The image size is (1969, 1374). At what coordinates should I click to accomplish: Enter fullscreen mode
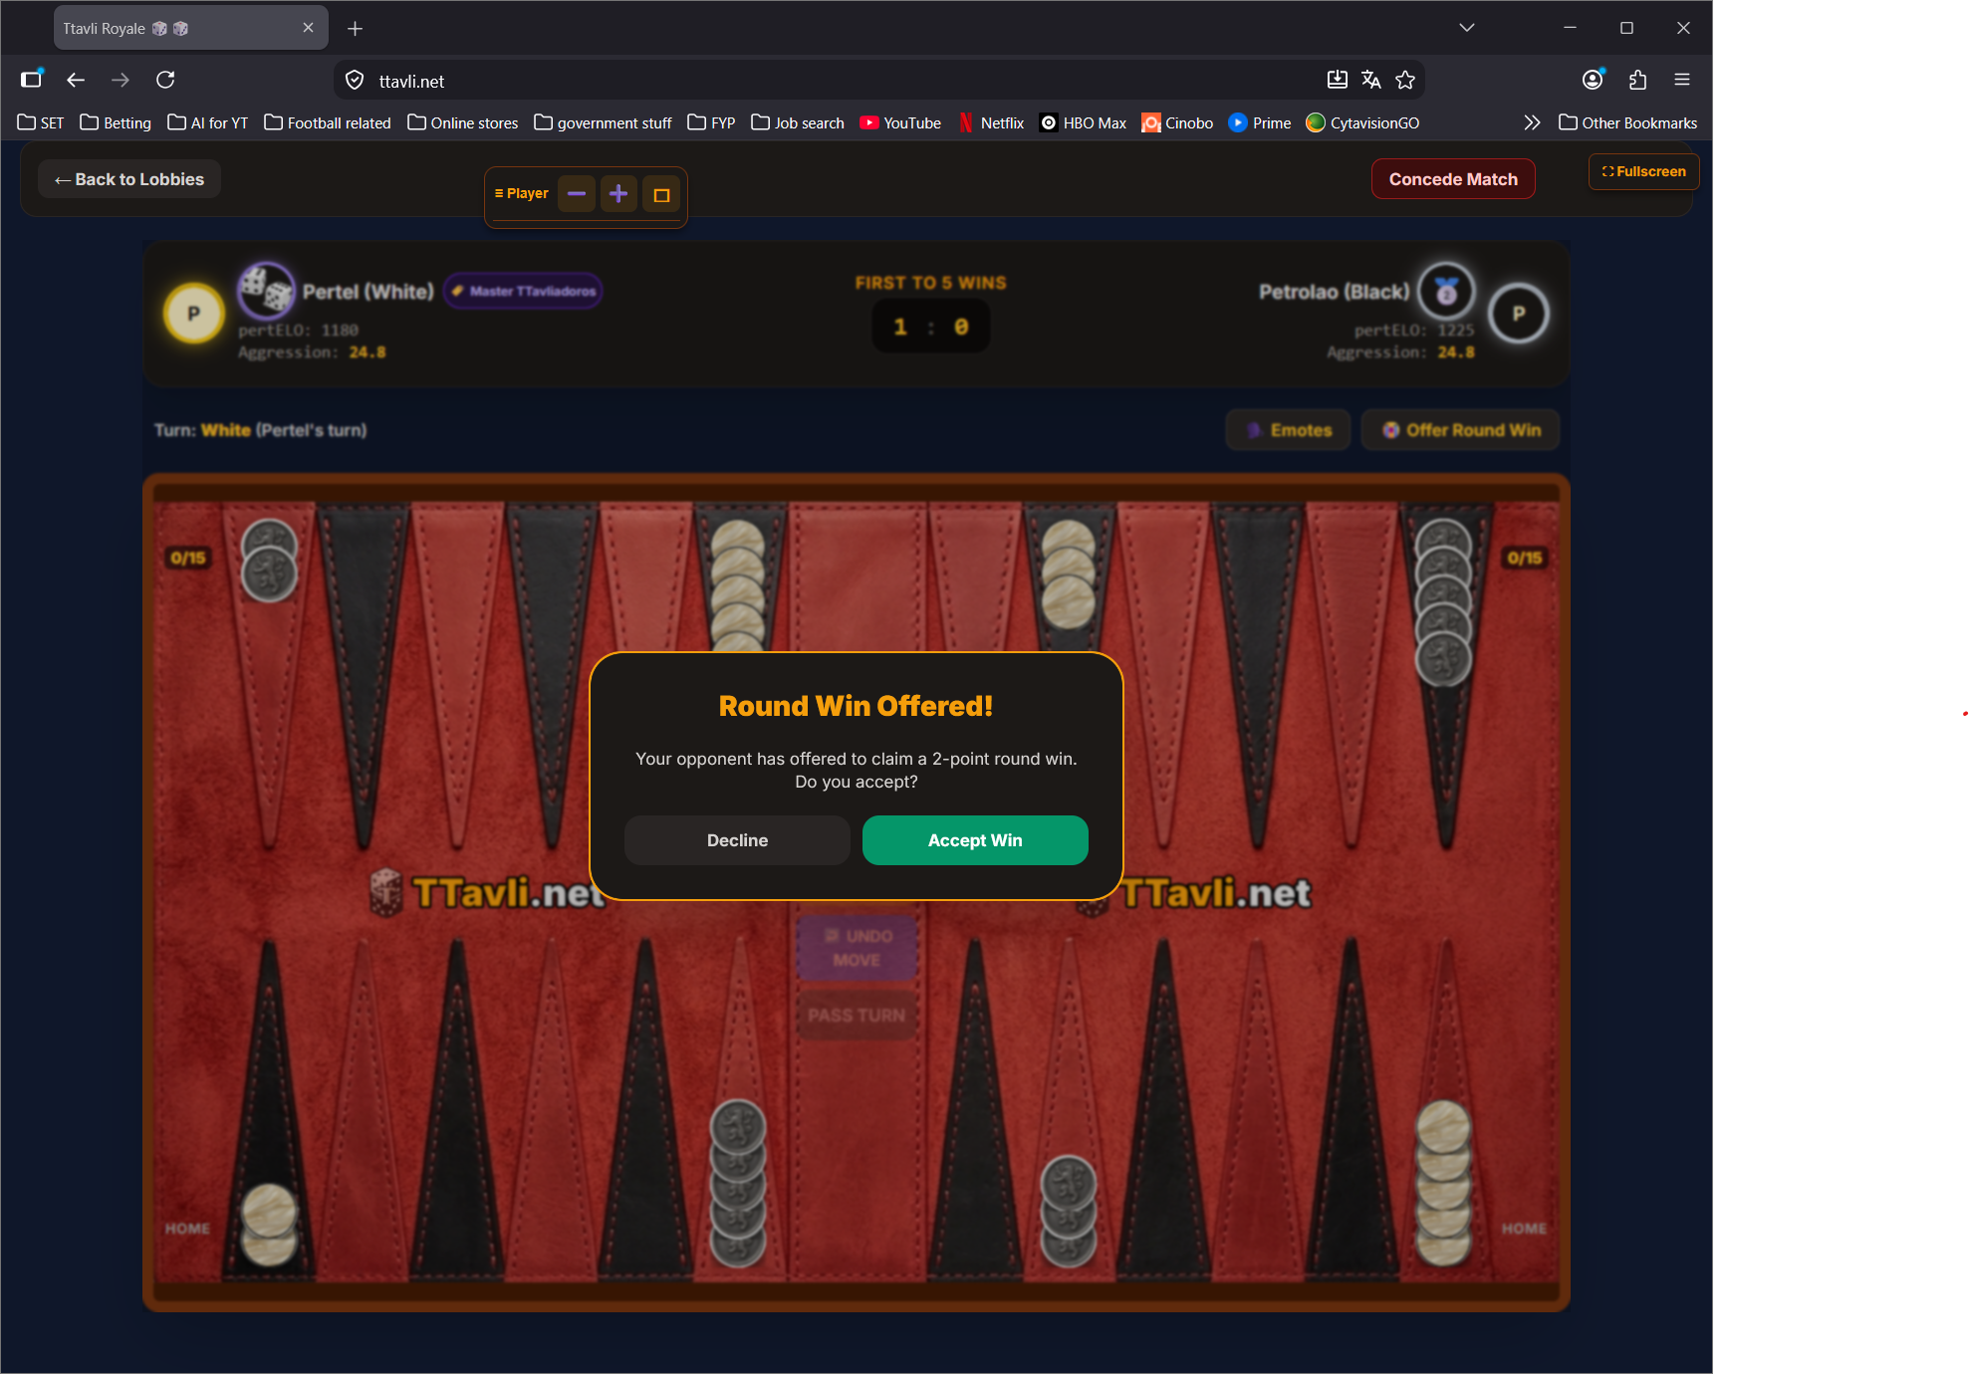[x=1643, y=171]
